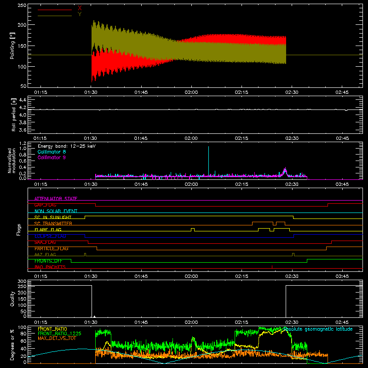This screenshot has height=368, width=368.
Task: Click the 300 tick label on Quality axis
Action: (x=22, y=282)
